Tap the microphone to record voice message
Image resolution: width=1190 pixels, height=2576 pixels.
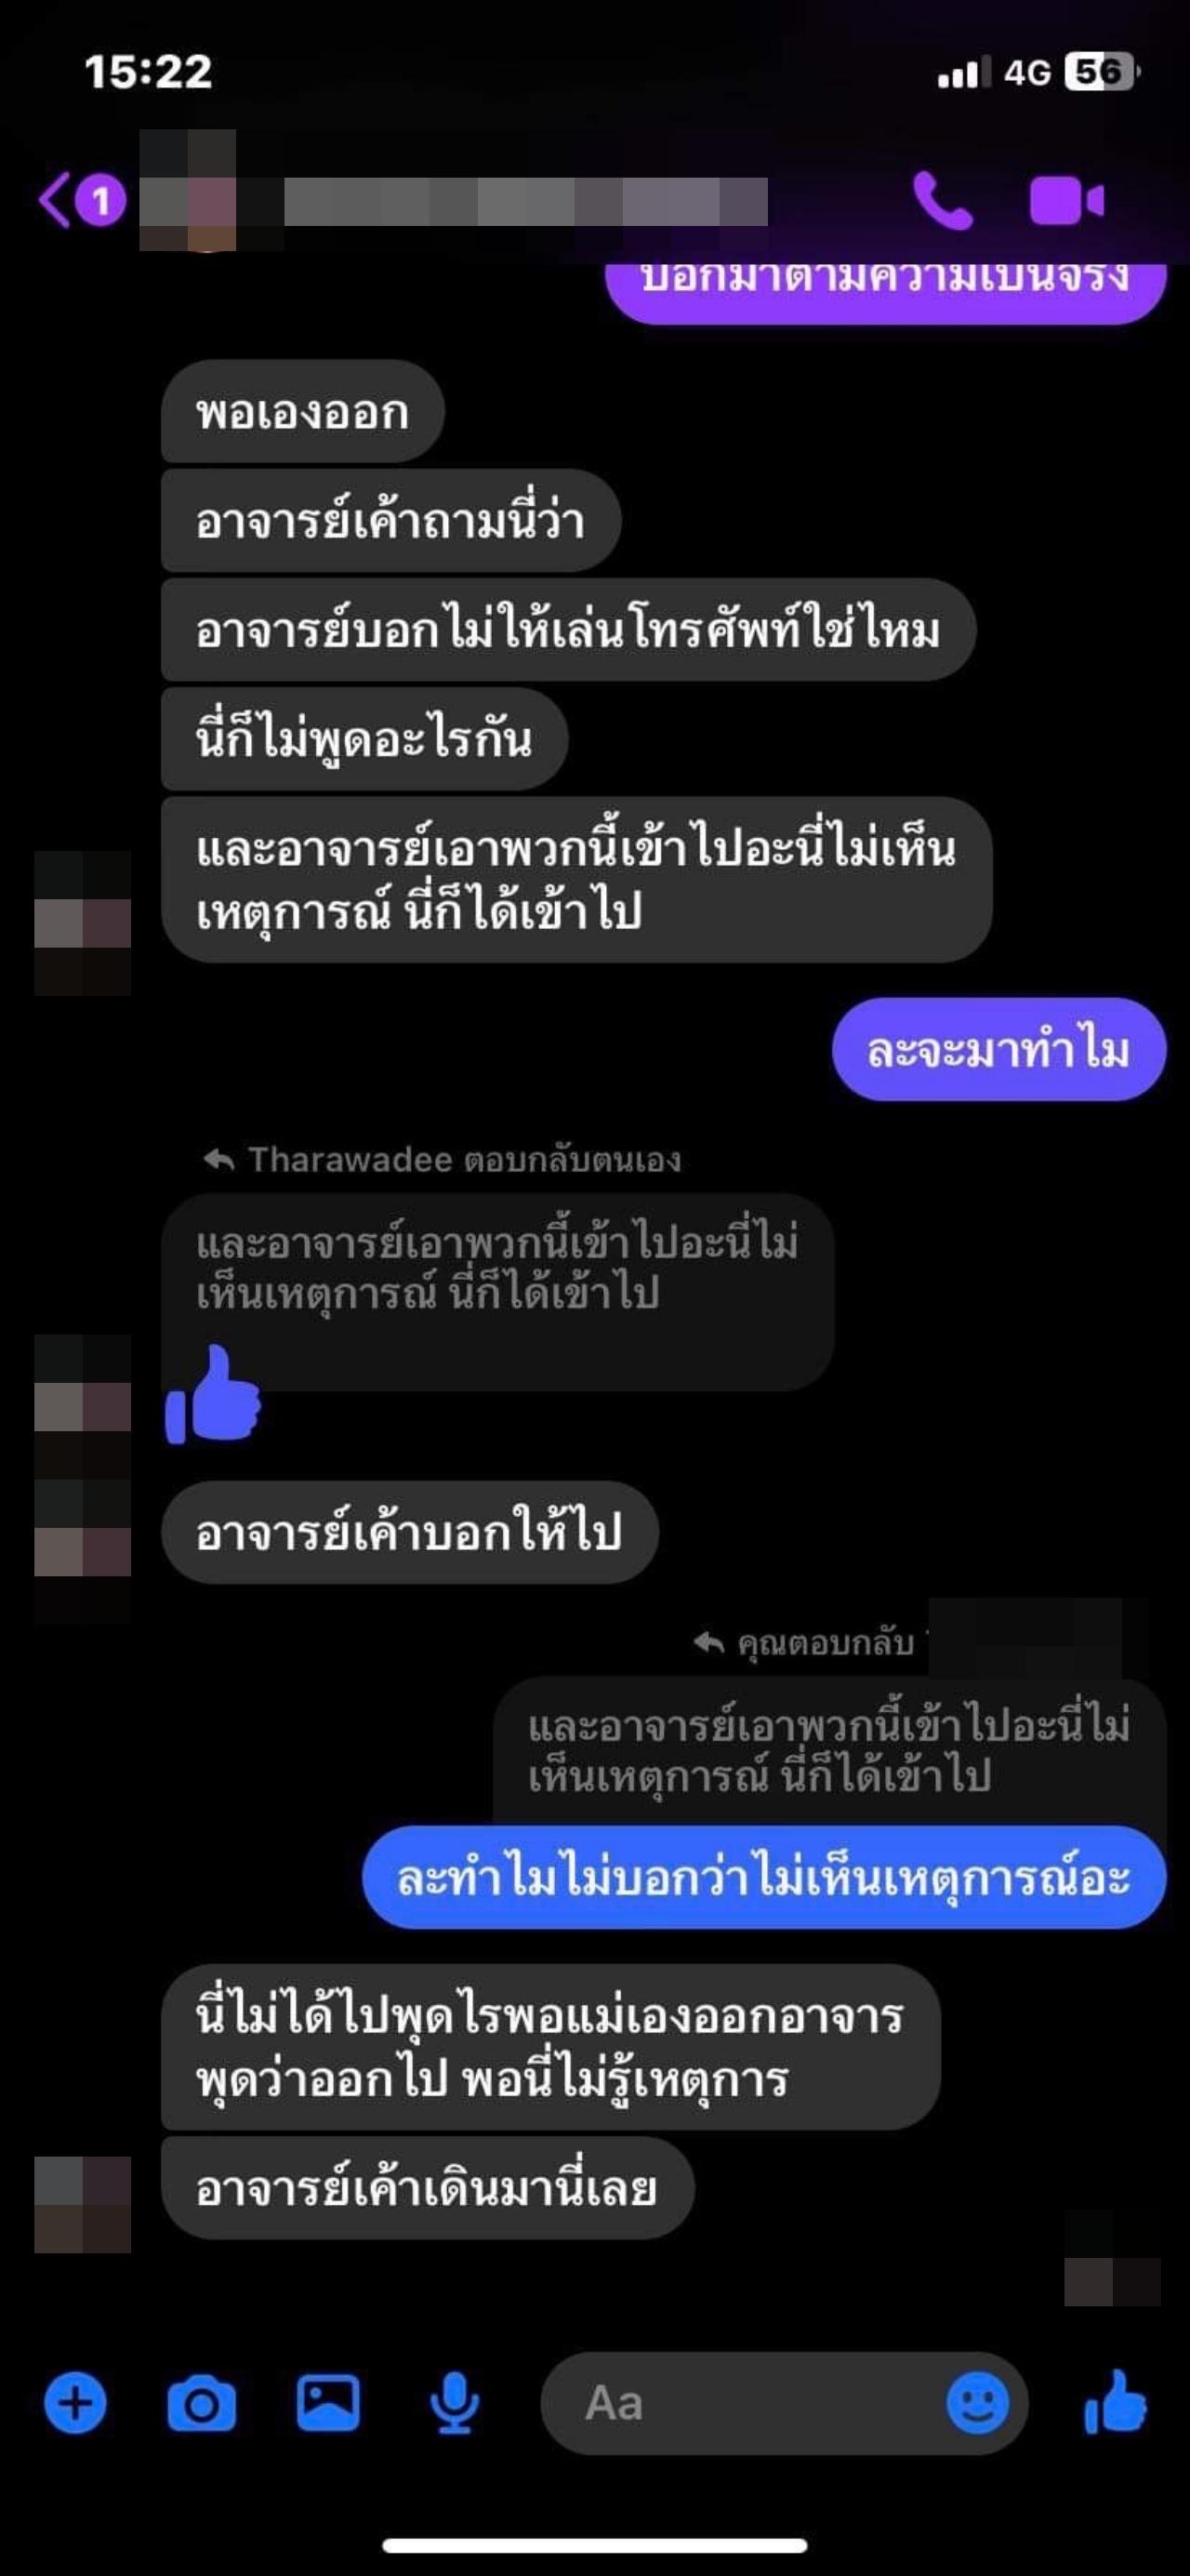coord(455,2403)
